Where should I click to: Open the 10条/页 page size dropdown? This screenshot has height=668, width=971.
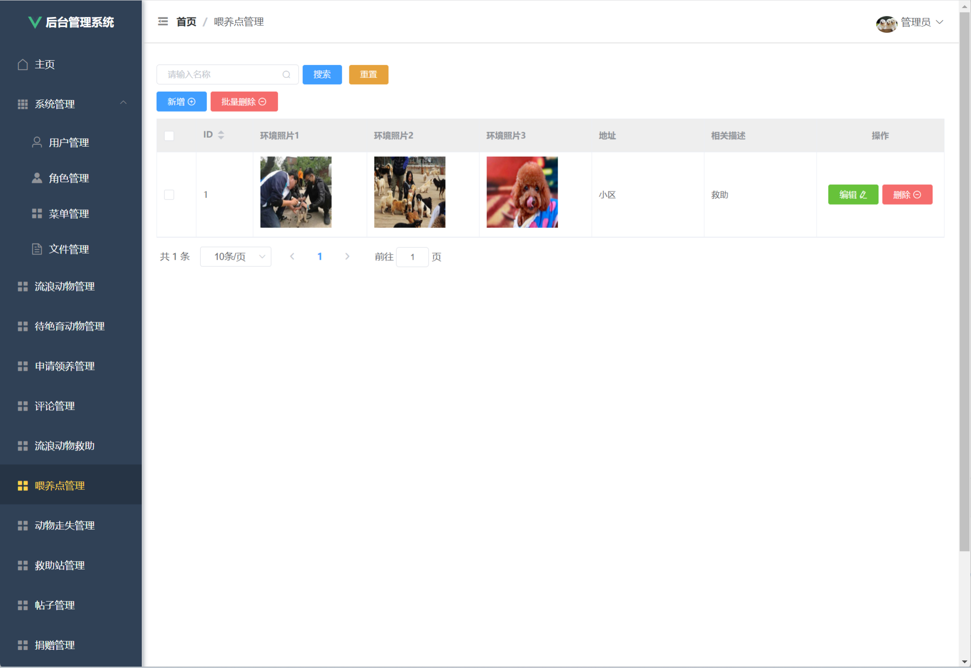236,257
